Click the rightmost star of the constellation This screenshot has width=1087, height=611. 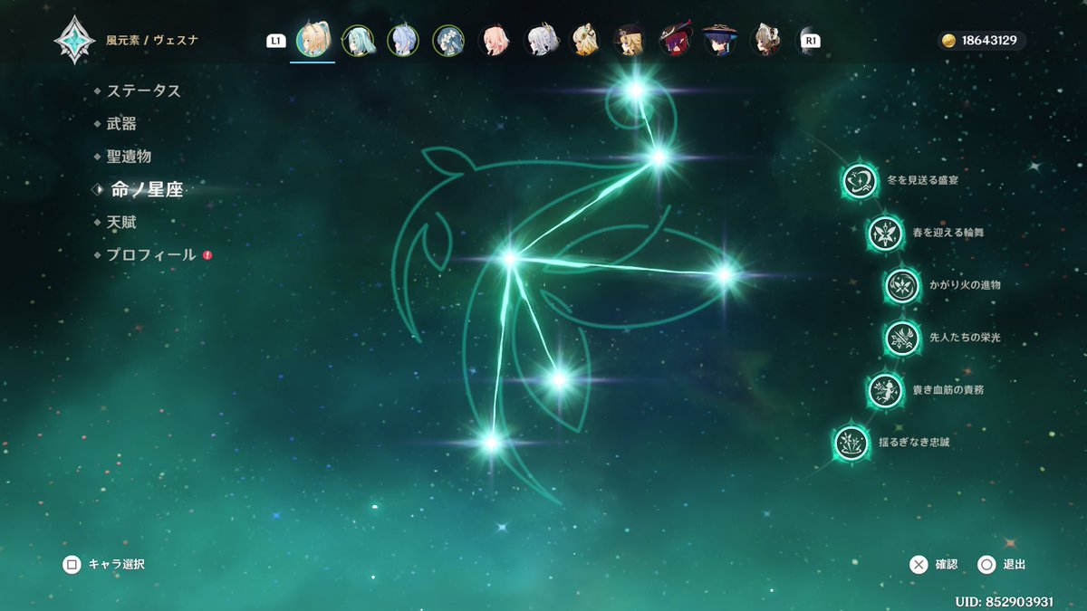pos(724,275)
